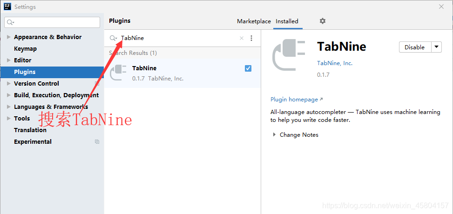The height and width of the screenshot is (214, 453).
Task: Click the copy icon beside Experimental
Action: (97, 142)
